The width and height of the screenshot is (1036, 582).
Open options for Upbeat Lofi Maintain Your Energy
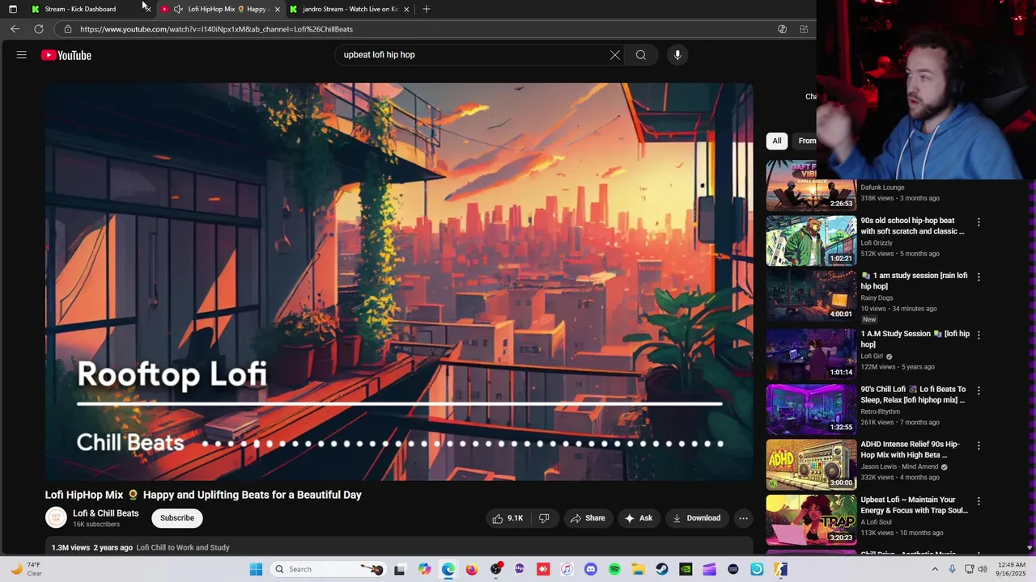[979, 501]
